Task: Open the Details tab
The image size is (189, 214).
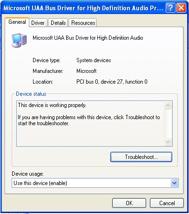Action: [x=58, y=23]
